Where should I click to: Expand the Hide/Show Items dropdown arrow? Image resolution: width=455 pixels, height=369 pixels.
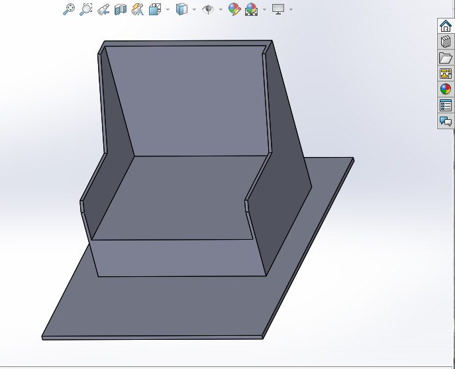pos(221,9)
